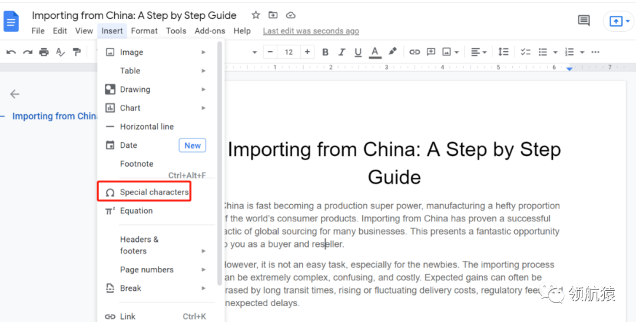Select the paint format roller icon
This screenshot has height=322, width=636.
[x=77, y=52]
